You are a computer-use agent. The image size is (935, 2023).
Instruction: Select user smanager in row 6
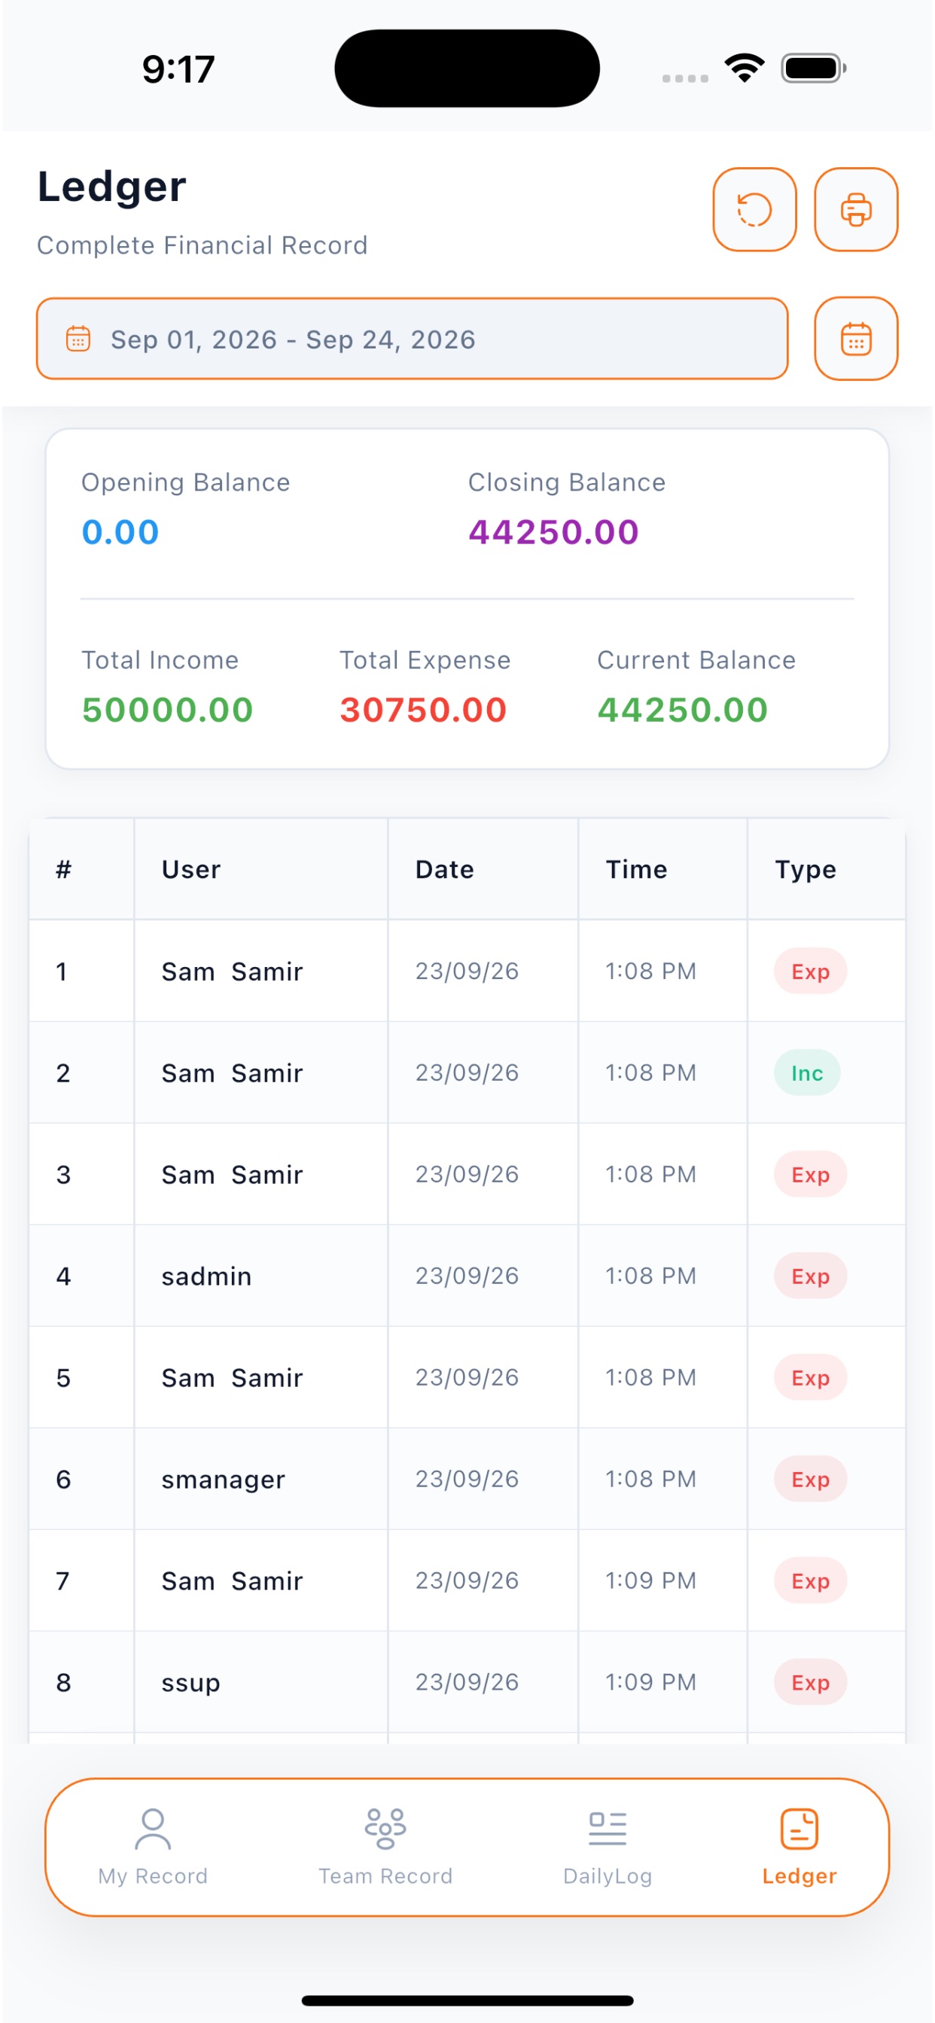pyautogui.click(x=223, y=1480)
